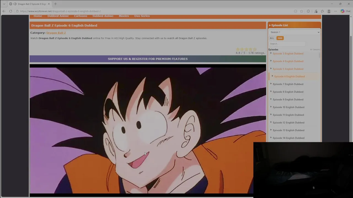The image size is (353, 198).
Task: Open the Subbed Anime menu
Action: (103, 16)
